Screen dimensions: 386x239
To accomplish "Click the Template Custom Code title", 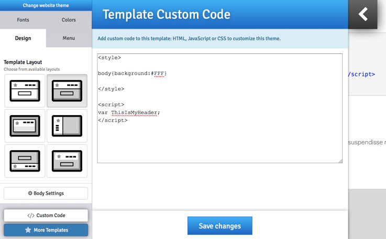I will (x=167, y=14).
